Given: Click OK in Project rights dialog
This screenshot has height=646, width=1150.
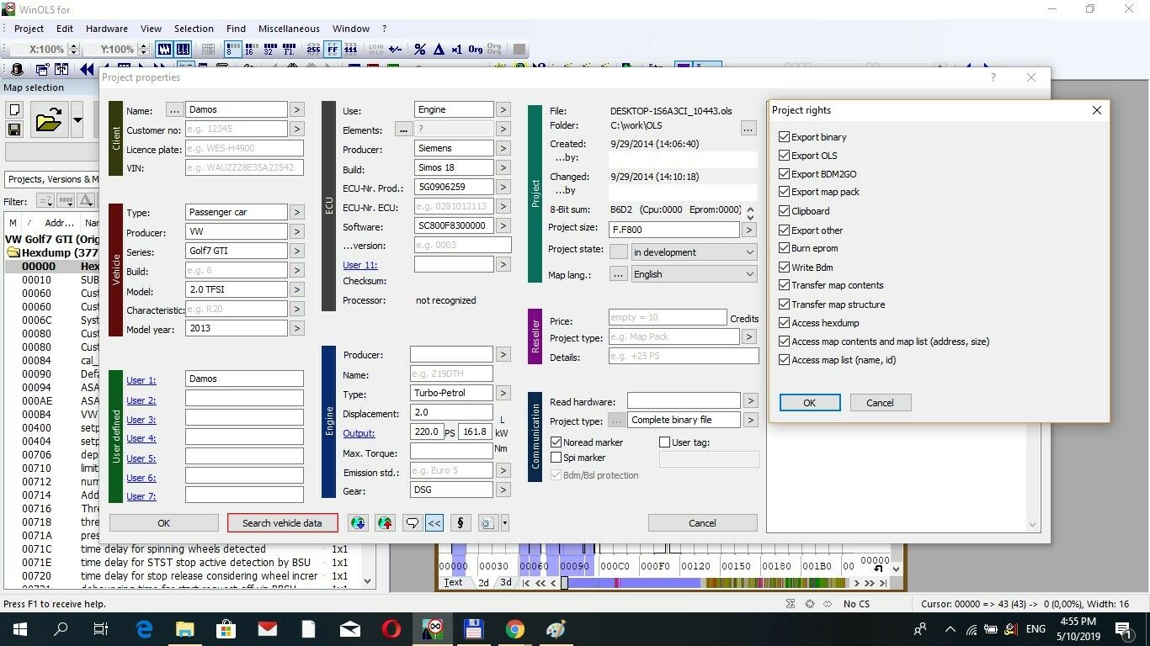Looking at the screenshot, I should (810, 403).
